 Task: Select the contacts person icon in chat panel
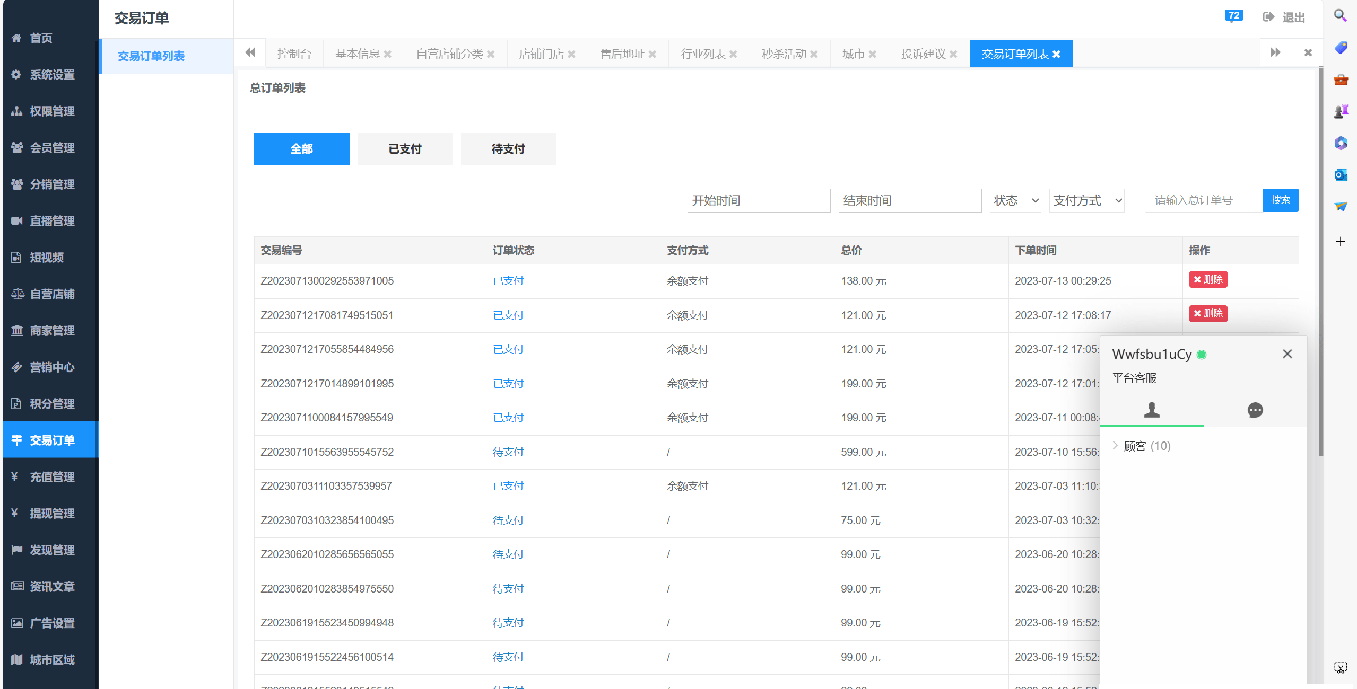1151,410
